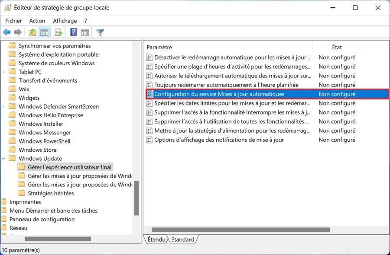Click the Filter funnel toolbar icon
Screen dimensions: 390x255
100,32
